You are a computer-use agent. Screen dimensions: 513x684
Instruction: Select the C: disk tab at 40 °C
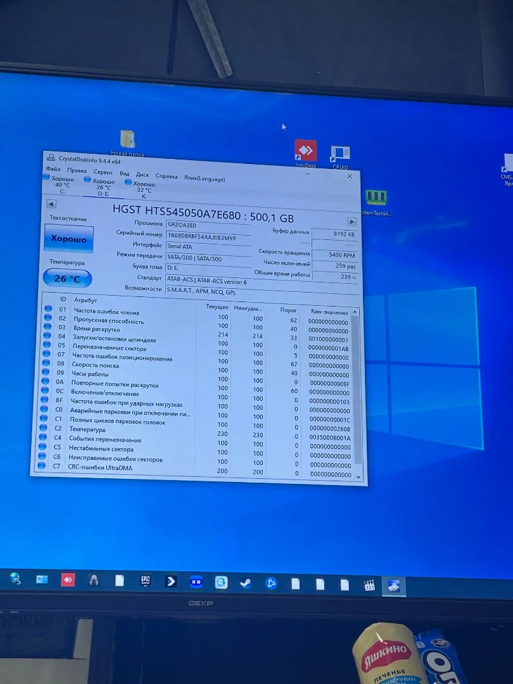pos(60,184)
